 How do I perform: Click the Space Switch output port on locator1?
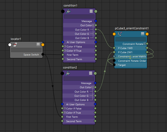coord(43,55)
